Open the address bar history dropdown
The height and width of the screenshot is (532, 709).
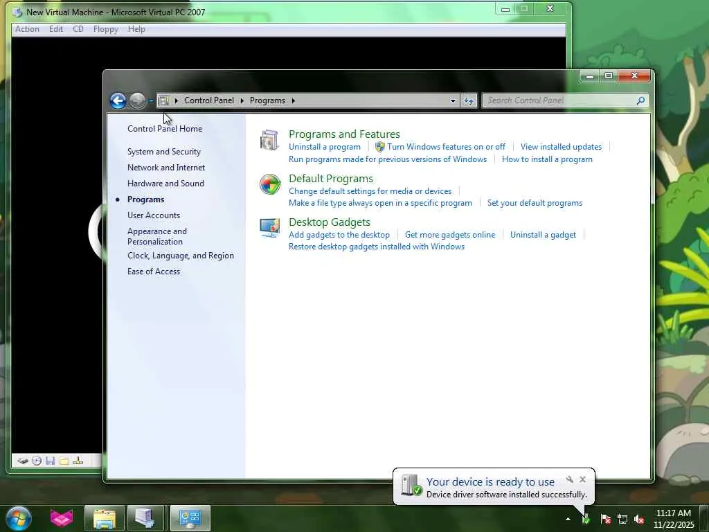(x=453, y=100)
